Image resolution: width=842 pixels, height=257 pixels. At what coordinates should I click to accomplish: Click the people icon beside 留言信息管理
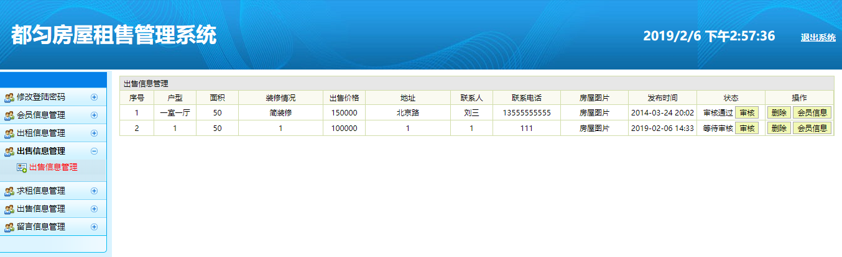click(x=9, y=227)
